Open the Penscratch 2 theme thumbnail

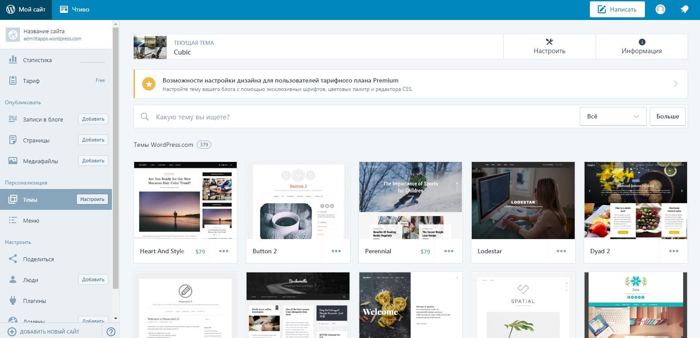pyautogui.click(x=185, y=305)
